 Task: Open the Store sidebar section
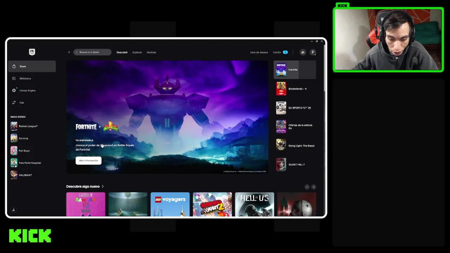[x=32, y=66]
